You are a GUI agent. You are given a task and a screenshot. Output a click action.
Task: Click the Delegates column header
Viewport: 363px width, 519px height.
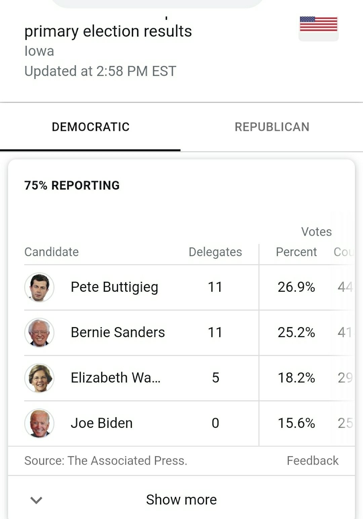[x=215, y=252]
